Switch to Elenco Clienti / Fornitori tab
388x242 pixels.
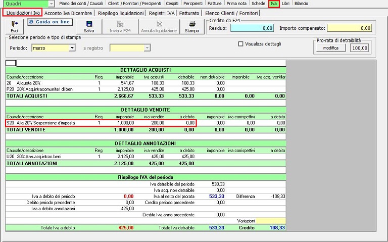[231, 13]
